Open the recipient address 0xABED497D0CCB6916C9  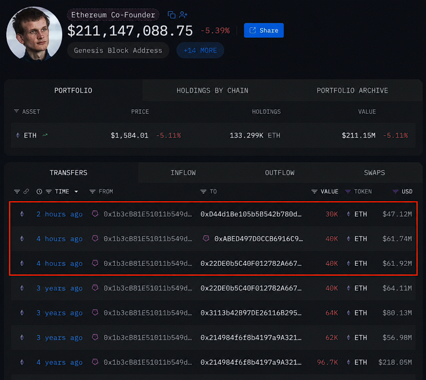click(259, 238)
